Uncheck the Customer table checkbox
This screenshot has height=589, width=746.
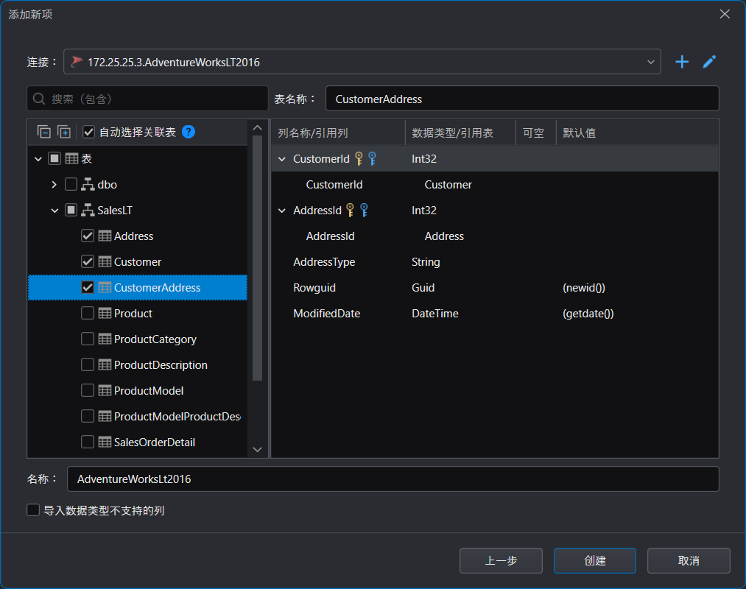[x=88, y=261]
